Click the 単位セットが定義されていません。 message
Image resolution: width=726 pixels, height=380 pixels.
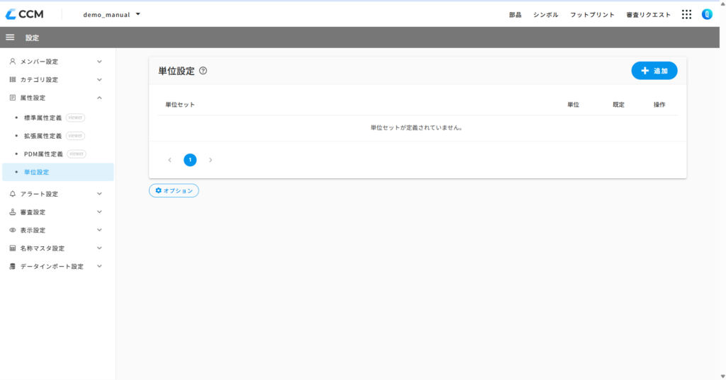417,127
